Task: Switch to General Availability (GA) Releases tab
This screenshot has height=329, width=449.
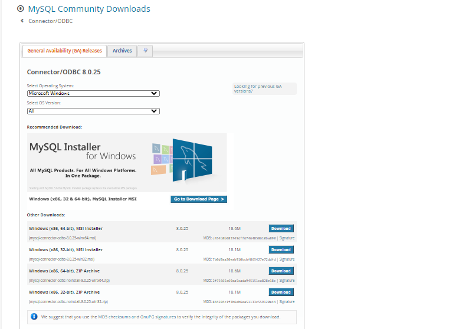Action: pos(64,51)
